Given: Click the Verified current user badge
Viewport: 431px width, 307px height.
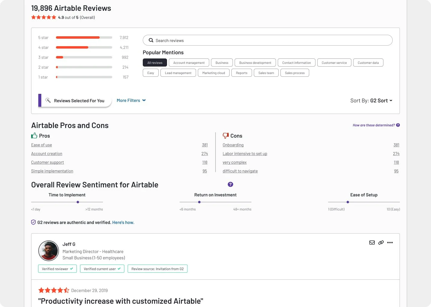Looking at the screenshot, I should [x=102, y=269].
